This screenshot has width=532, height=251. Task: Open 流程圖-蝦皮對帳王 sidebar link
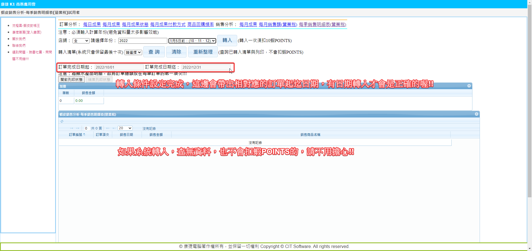click(x=26, y=25)
